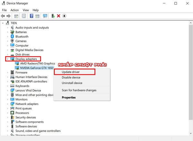The image size is (193, 141).
Task: Select IDE ATA/ATAPI controllers entry
Action: click(x=31, y=82)
